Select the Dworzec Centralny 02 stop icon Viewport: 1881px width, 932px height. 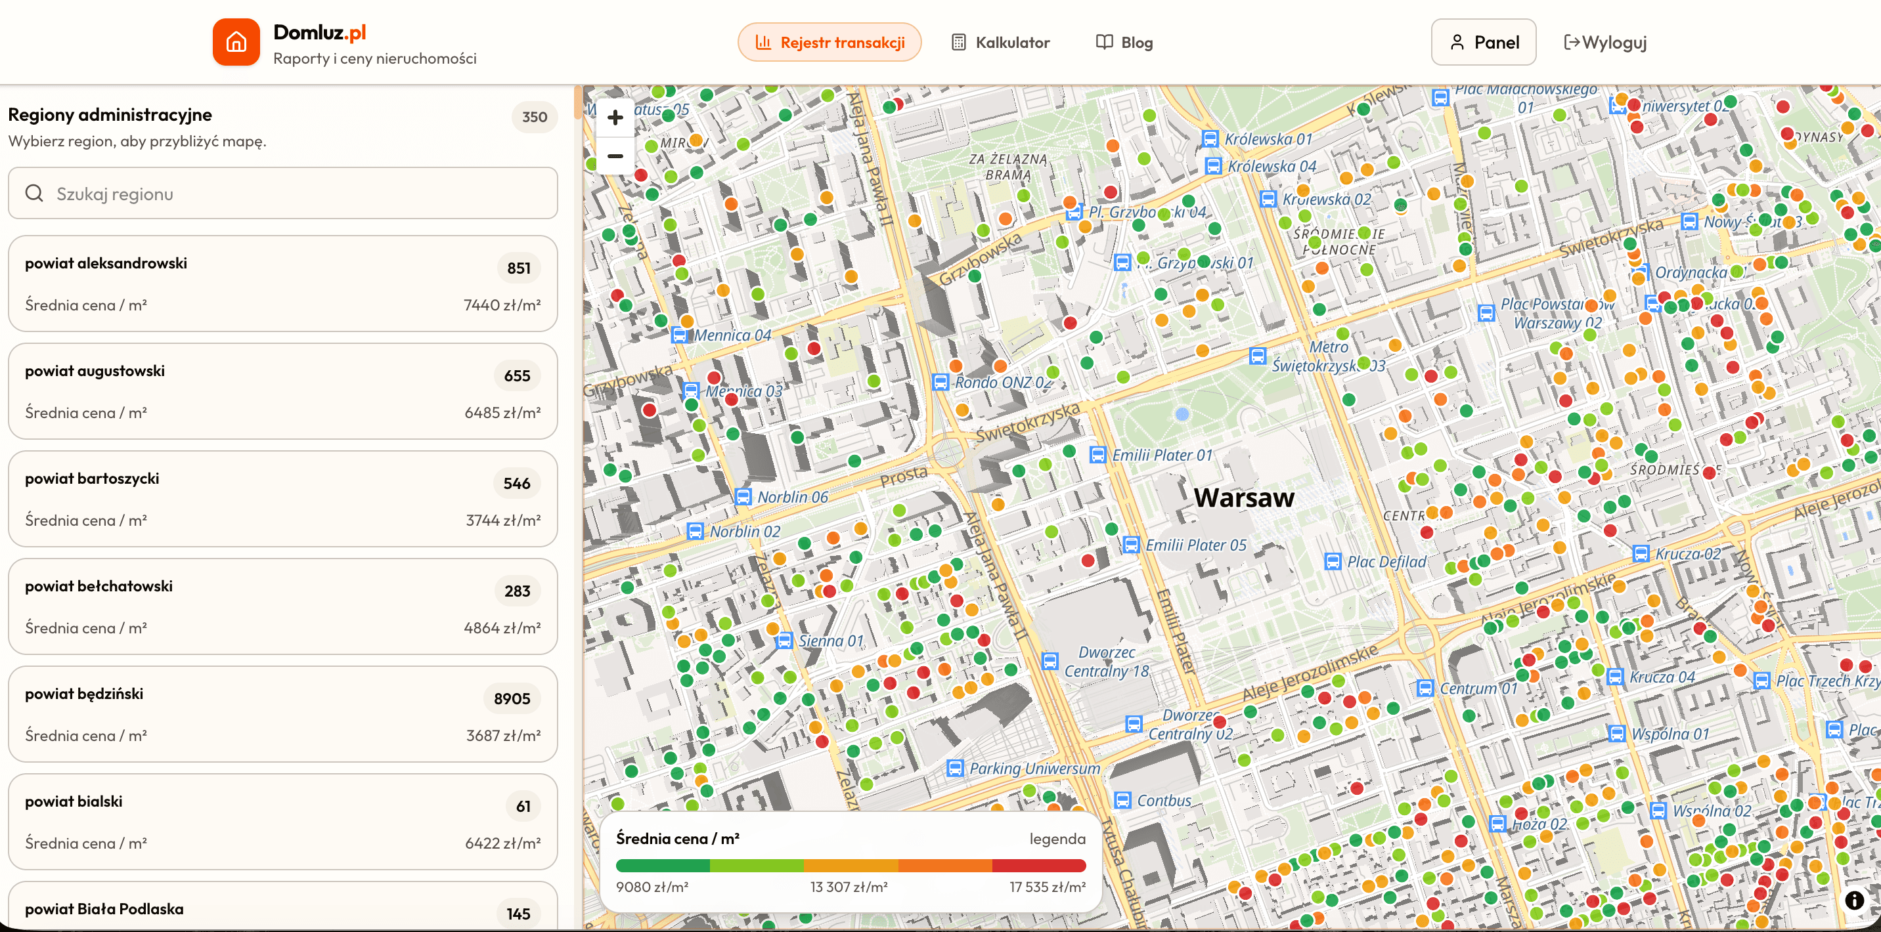1134,724
